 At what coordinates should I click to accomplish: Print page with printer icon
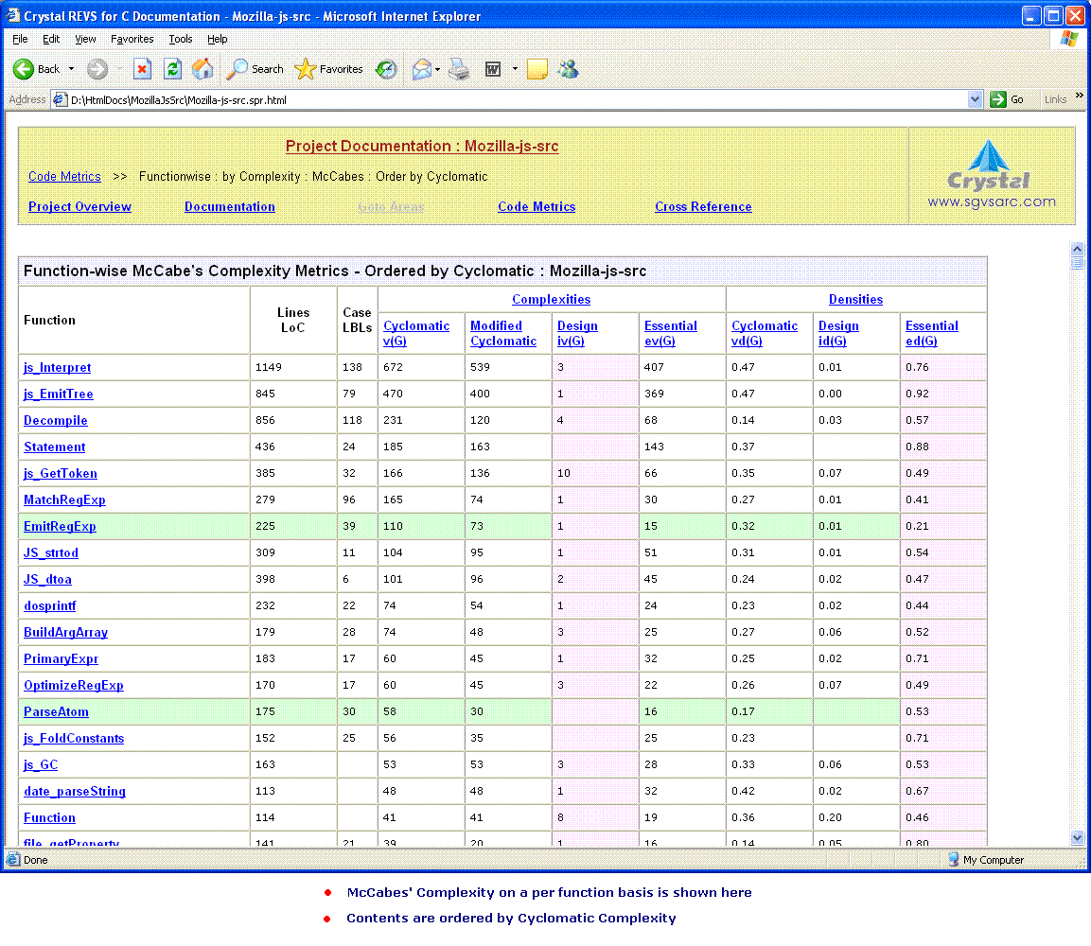tap(459, 69)
